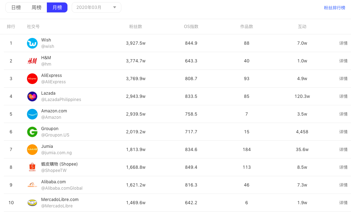View 详情 for Lazada
This screenshot has width=351, height=212.
pos(343,96)
